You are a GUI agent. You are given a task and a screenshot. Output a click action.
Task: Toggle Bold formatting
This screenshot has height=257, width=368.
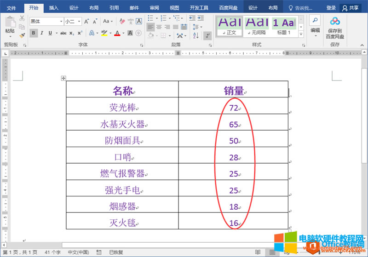tap(34, 33)
